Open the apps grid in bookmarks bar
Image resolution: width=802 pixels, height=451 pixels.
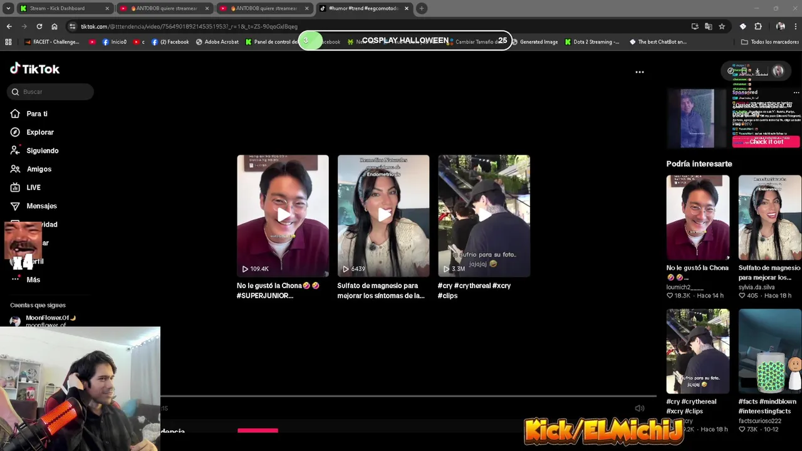pyautogui.click(x=8, y=42)
